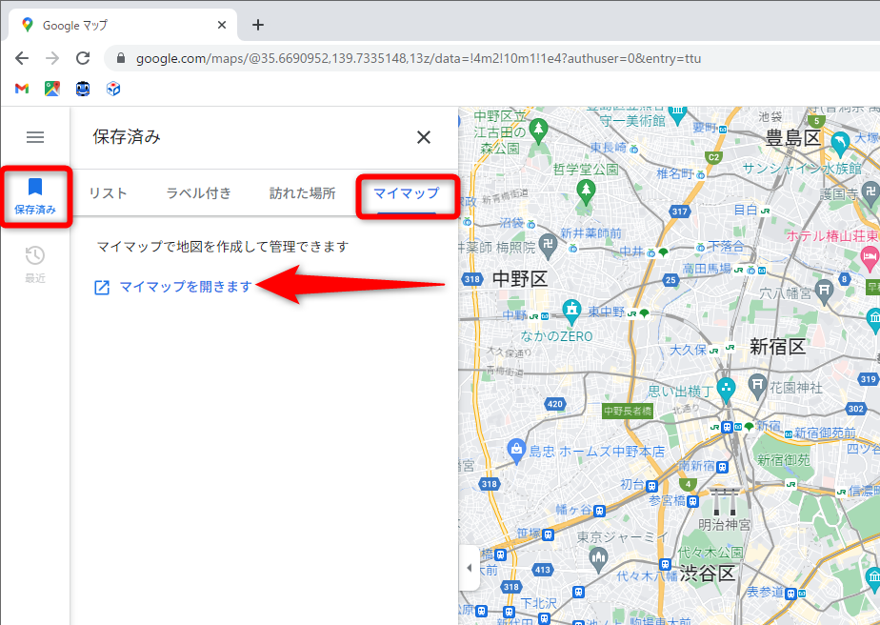Select the 最近 (Recent) clock icon
880x625 pixels.
(35, 255)
